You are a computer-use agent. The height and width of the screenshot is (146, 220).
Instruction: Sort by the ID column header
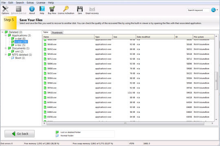[x=184, y=37]
